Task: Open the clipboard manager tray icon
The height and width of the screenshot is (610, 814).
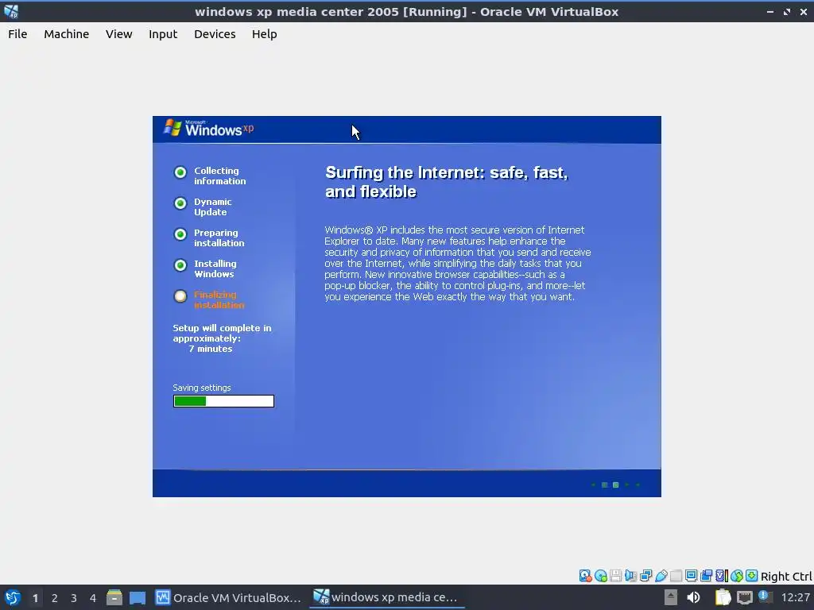Action: (723, 597)
